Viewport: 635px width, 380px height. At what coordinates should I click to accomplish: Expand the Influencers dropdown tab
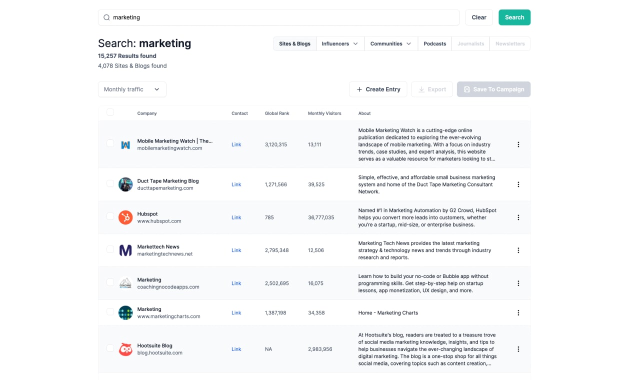pyautogui.click(x=340, y=44)
